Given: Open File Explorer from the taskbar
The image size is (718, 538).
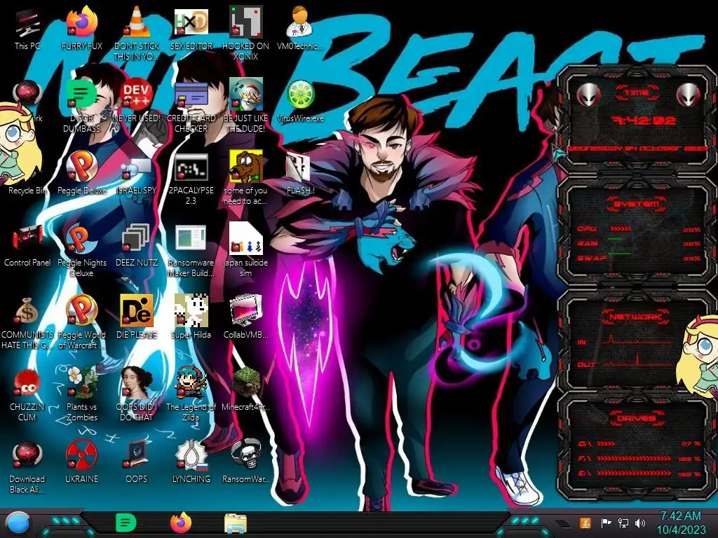Looking at the screenshot, I should (236, 523).
